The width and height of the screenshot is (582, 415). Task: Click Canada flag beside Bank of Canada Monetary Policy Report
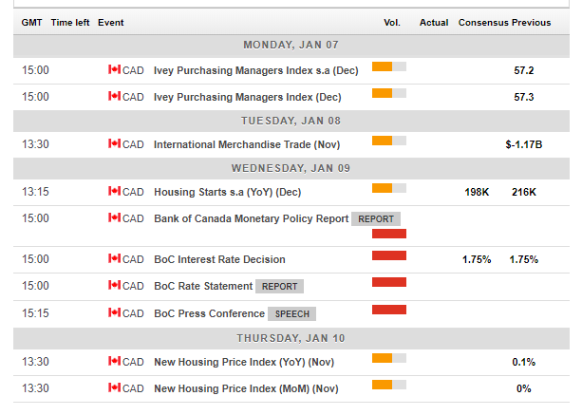coord(115,218)
